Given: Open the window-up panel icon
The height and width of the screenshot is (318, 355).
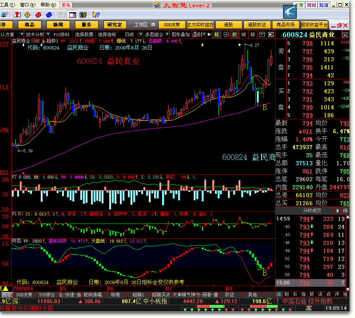Looking at the screenshot, I should point(262,34).
